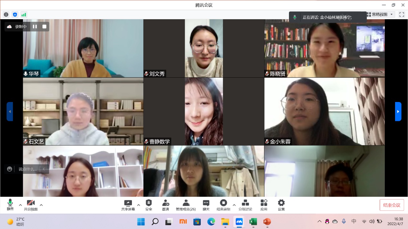Click the 说点什么 chat input field

28,169
